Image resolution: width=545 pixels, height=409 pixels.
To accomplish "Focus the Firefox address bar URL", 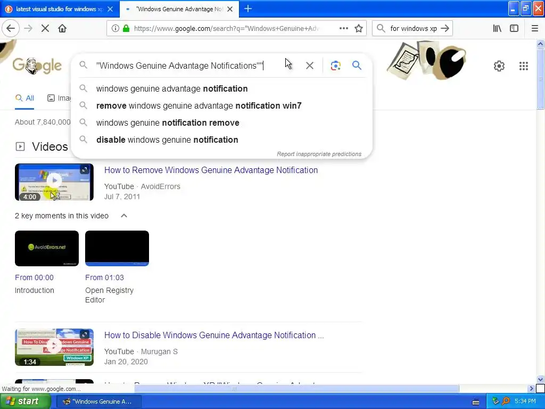I will pos(226,28).
